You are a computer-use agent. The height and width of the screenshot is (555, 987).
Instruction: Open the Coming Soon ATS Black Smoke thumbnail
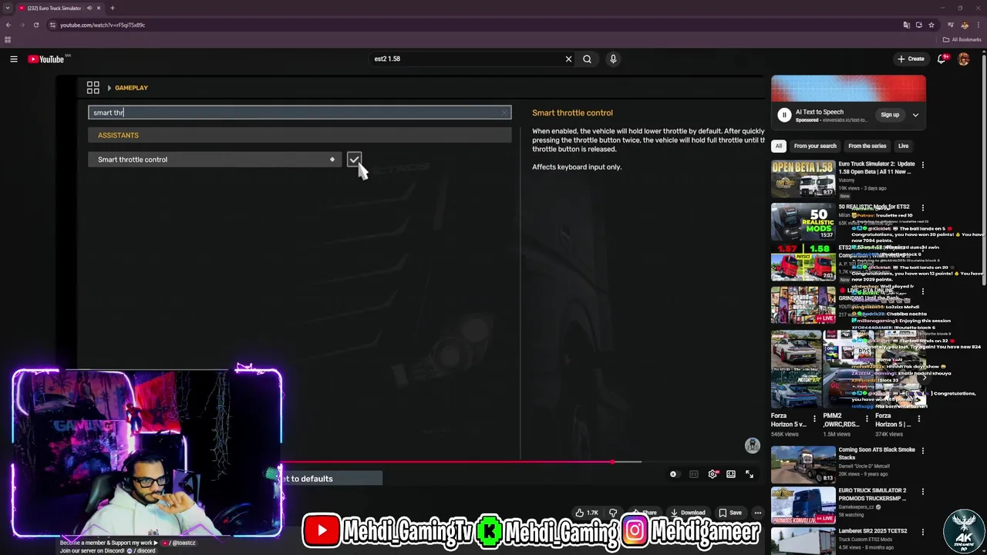803,465
